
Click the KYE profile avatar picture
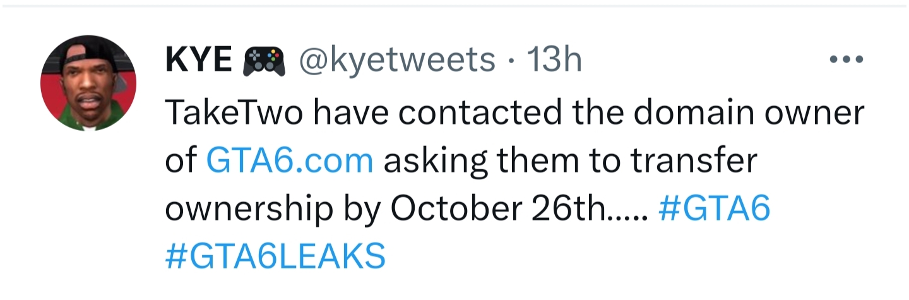coord(88,83)
